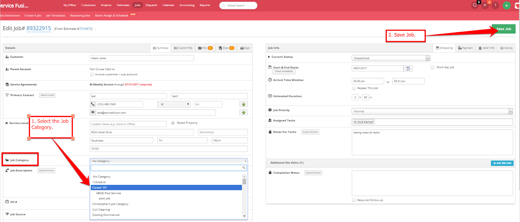Click the Primary Contact telephone icon
Image resolution: width=520 pixels, height=222 pixels.
point(7,95)
